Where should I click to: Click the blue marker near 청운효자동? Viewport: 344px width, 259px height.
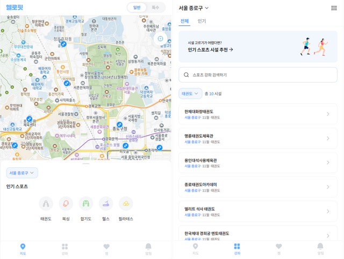pos(63,44)
